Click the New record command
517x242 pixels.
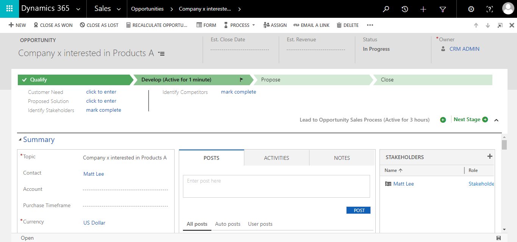tap(17, 25)
